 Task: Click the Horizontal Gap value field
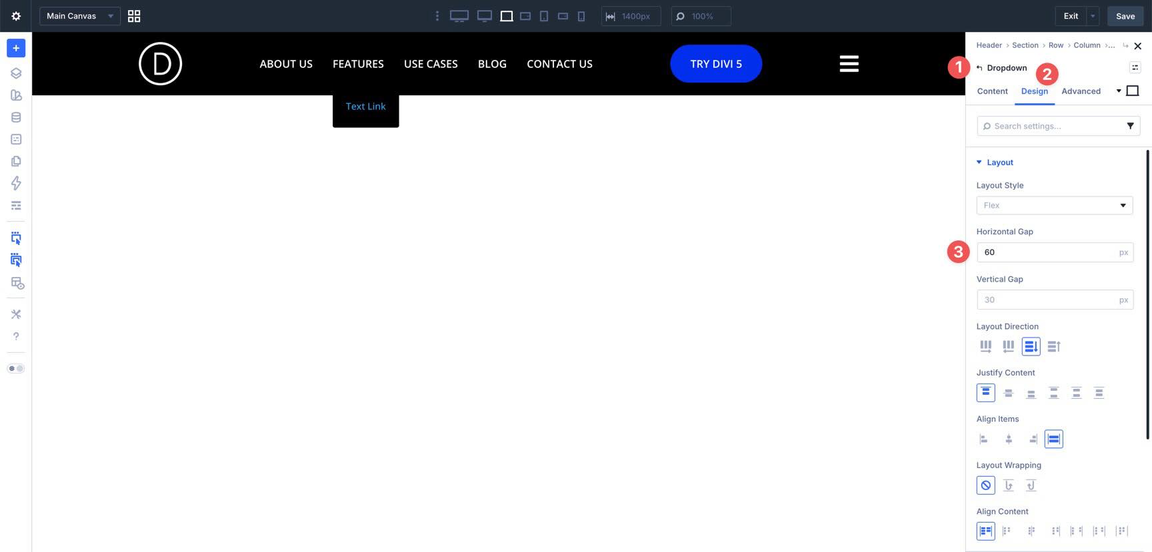click(x=1055, y=252)
